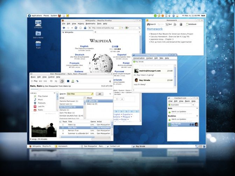The image size is (235, 176).
Task: Open the Firefox list all tabs dropdown
Action: coord(140,32)
